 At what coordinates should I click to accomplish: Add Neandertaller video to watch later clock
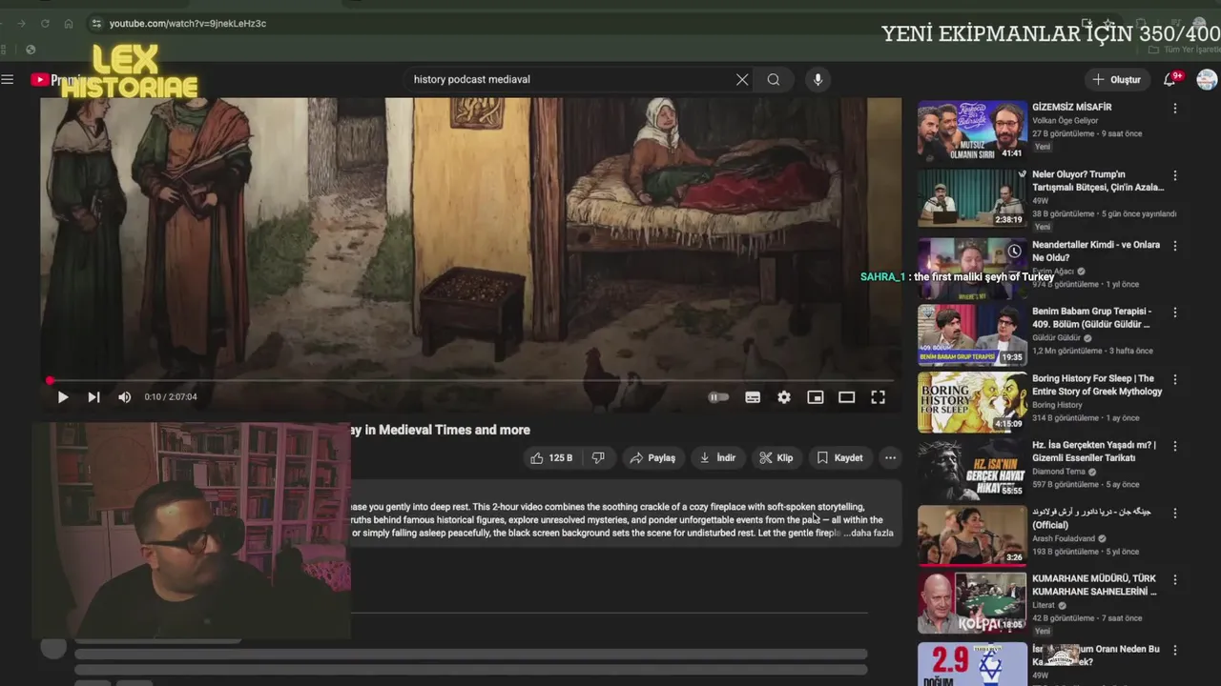coord(1014,252)
